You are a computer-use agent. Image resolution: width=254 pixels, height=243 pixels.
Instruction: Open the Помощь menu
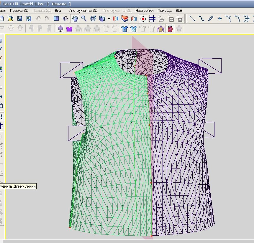[x=164, y=10]
